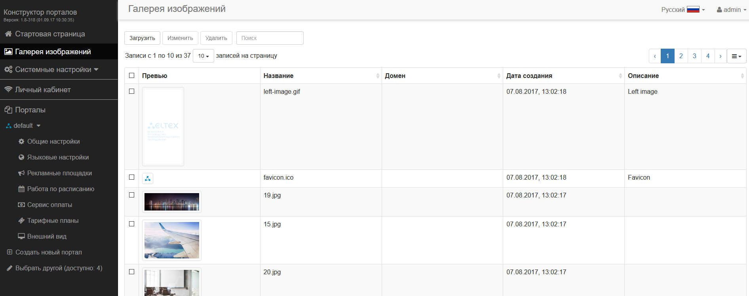Expand the admin user menu

[x=731, y=10]
